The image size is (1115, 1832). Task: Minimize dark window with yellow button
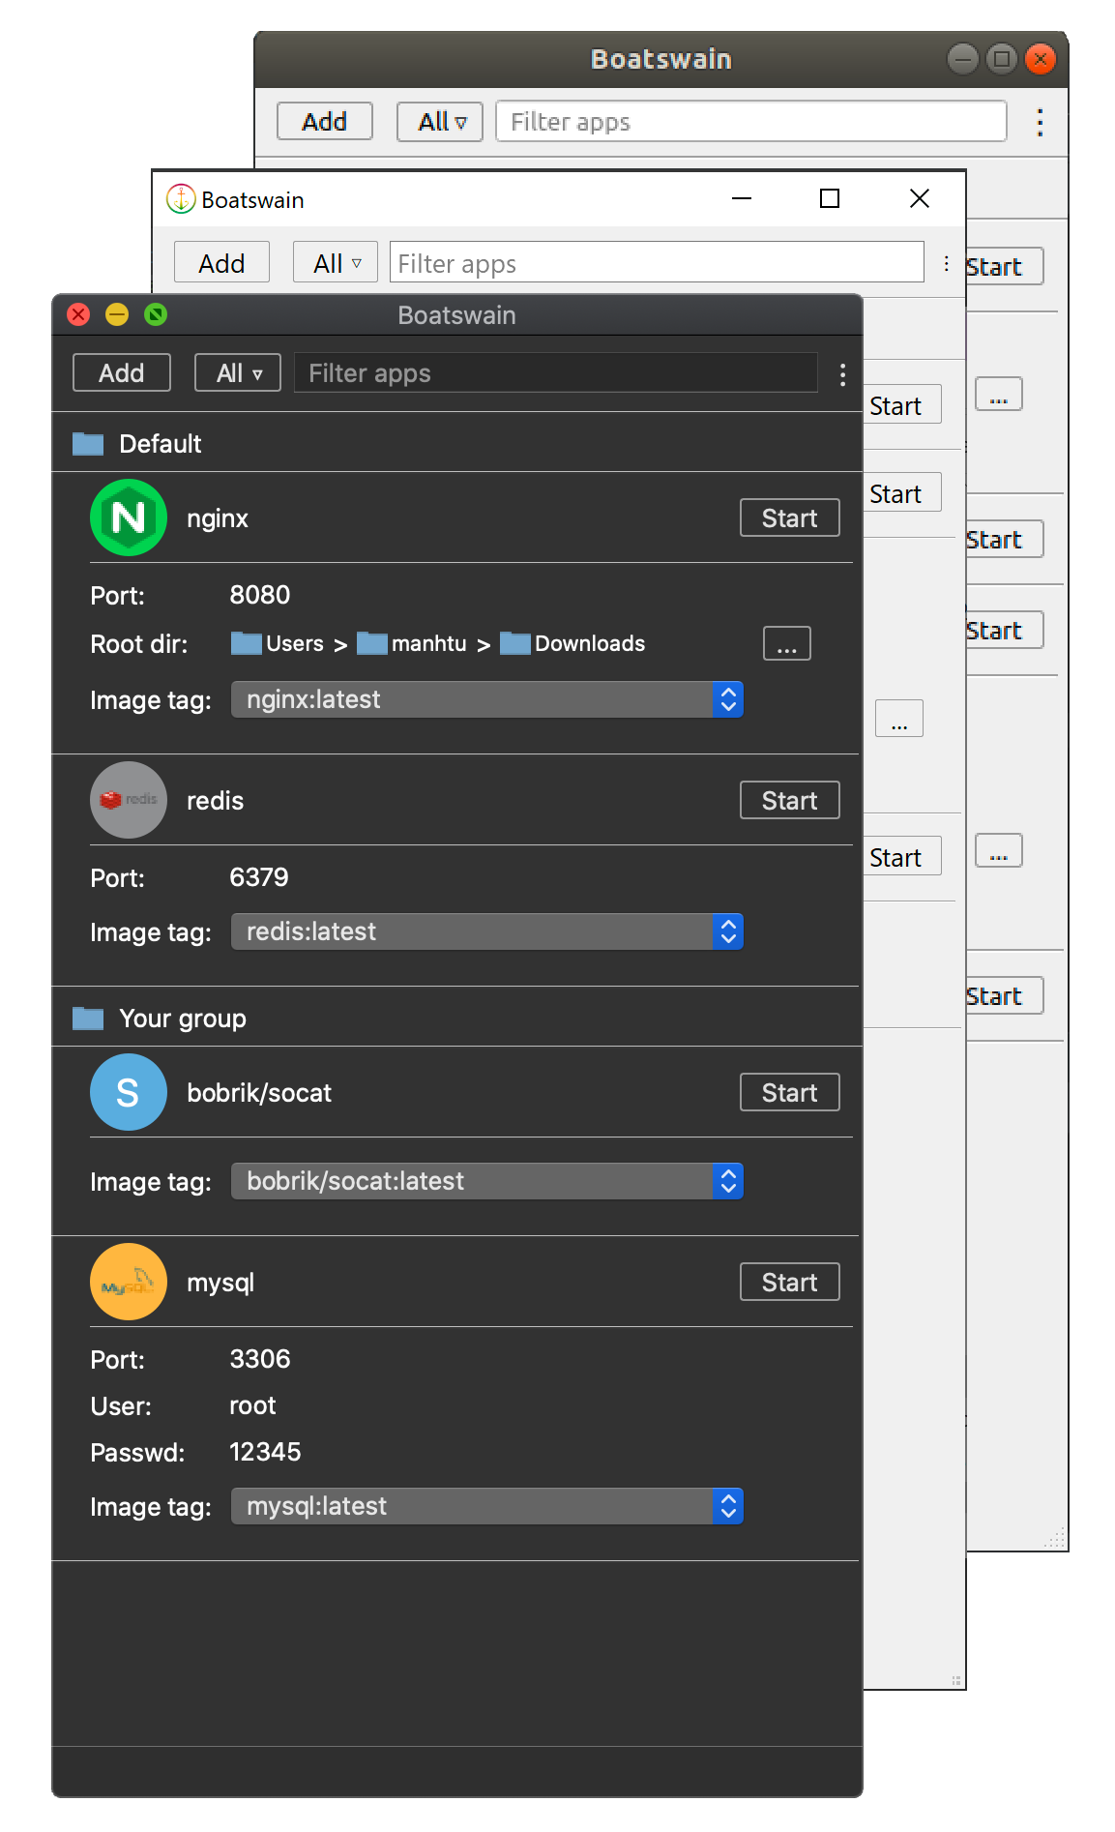coord(117,314)
